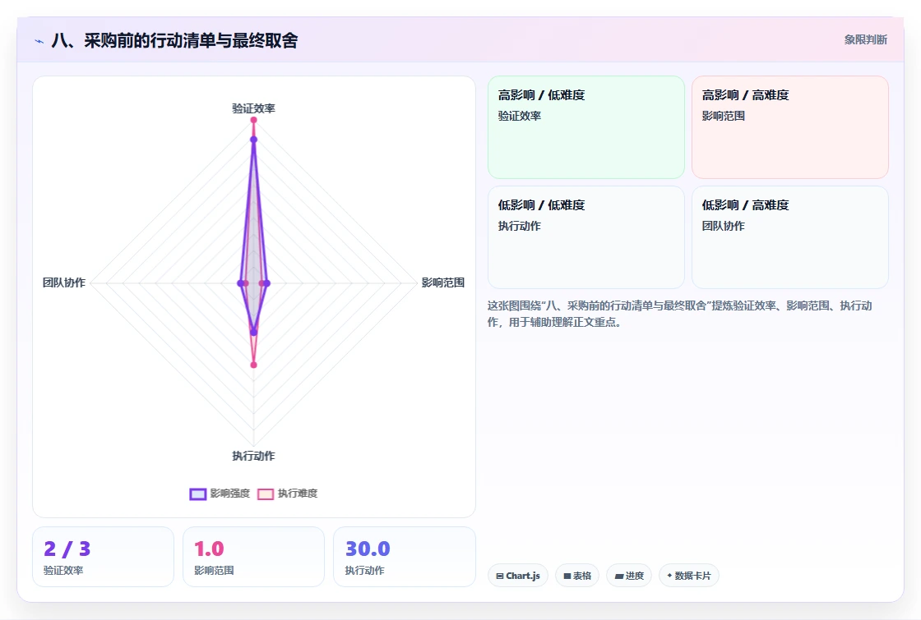
Task: Click the 2 / 3 statistic value
Action: tap(67, 549)
